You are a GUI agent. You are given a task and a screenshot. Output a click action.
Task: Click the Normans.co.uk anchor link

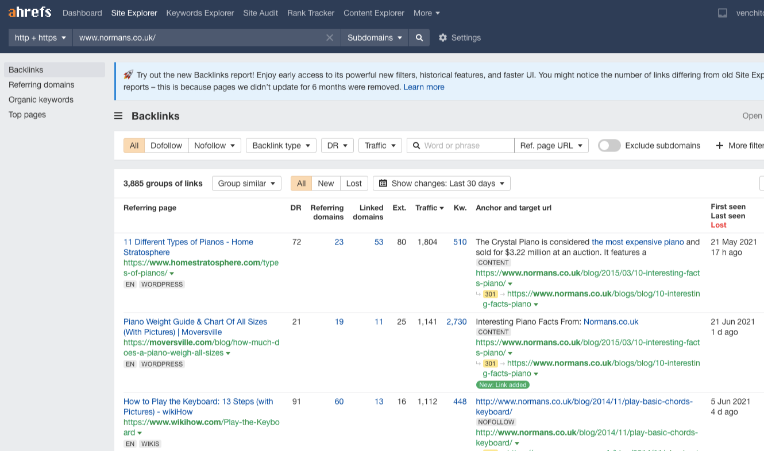[611, 322]
